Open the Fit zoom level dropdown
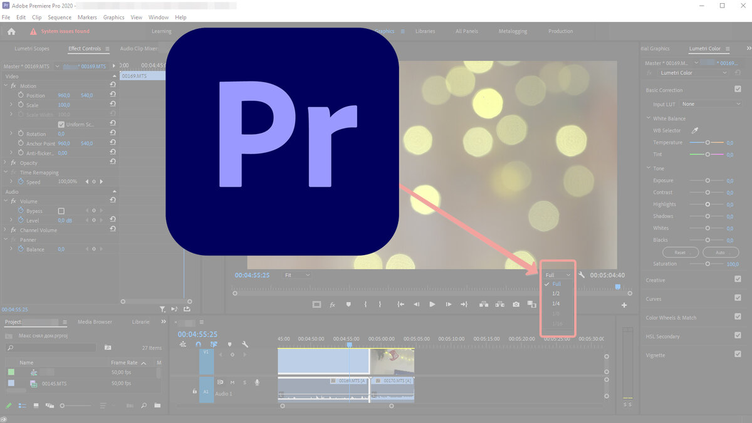The width and height of the screenshot is (752, 423). click(297, 275)
